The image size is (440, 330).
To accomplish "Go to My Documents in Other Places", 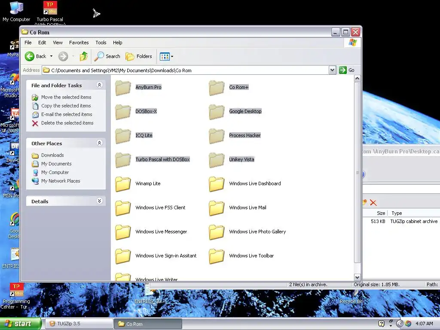I will click(56, 164).
